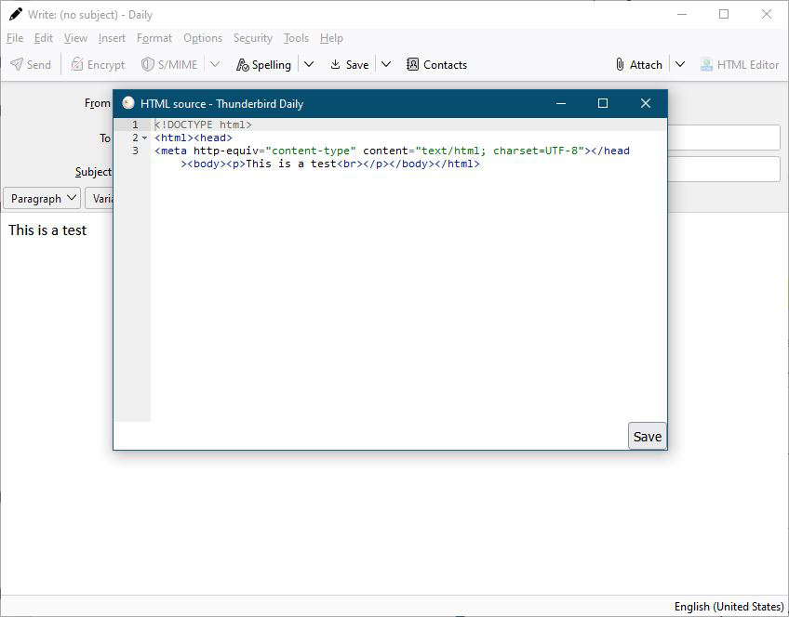Click the Subject input field
The width and height of the screenshot is (789, 617).
pos(724,169)
